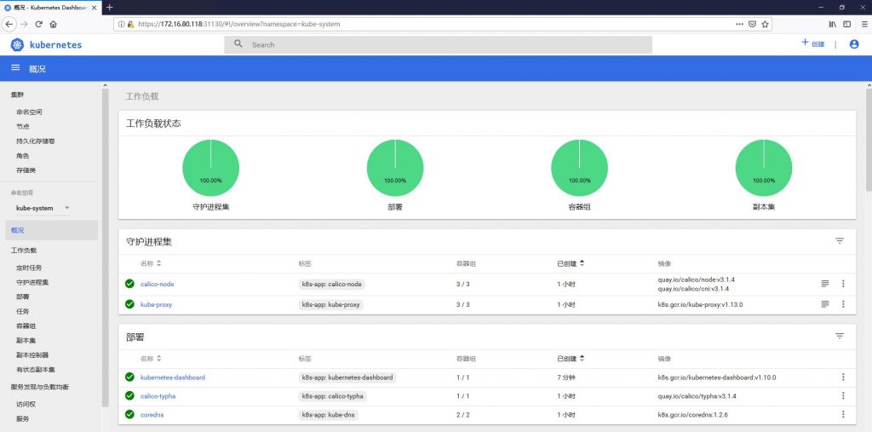Viewport: 872px width, 432px height.
Task: Filter the 部署 table
Action: (x=840, y=337)
